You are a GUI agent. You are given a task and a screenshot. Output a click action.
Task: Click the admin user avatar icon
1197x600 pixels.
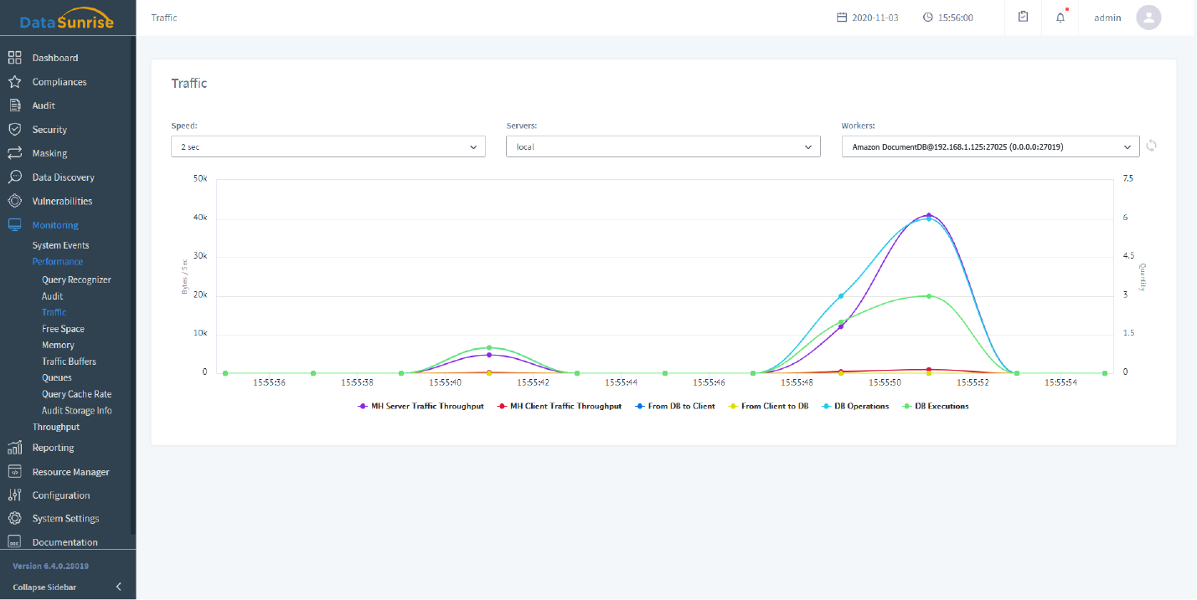click(x=1148, y=18)
